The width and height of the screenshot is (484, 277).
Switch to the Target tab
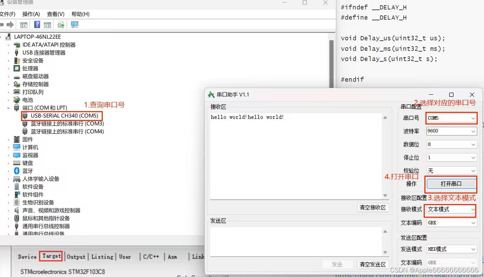(51, 256)
